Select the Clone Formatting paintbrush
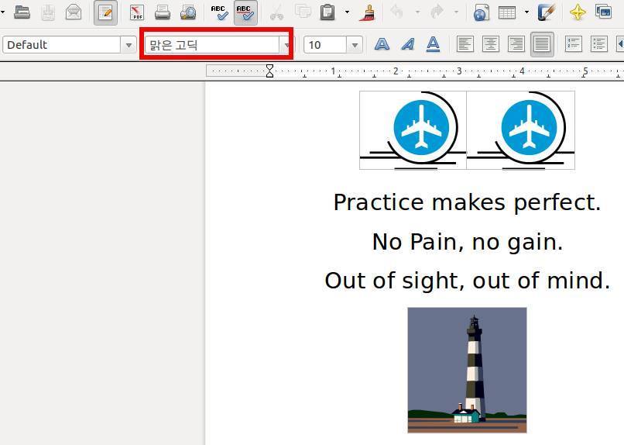This screenshot has height=445, width=624. click(369, 12)
